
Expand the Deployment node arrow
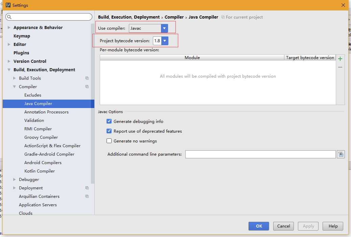(x=14, y=188)
